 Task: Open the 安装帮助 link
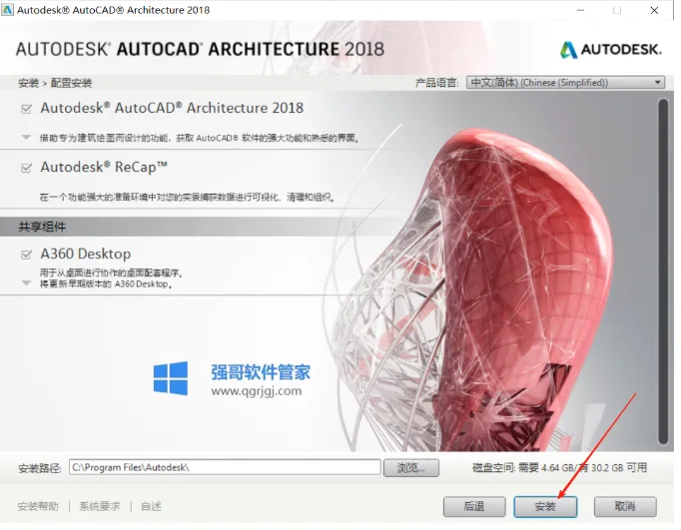point(38,507)
